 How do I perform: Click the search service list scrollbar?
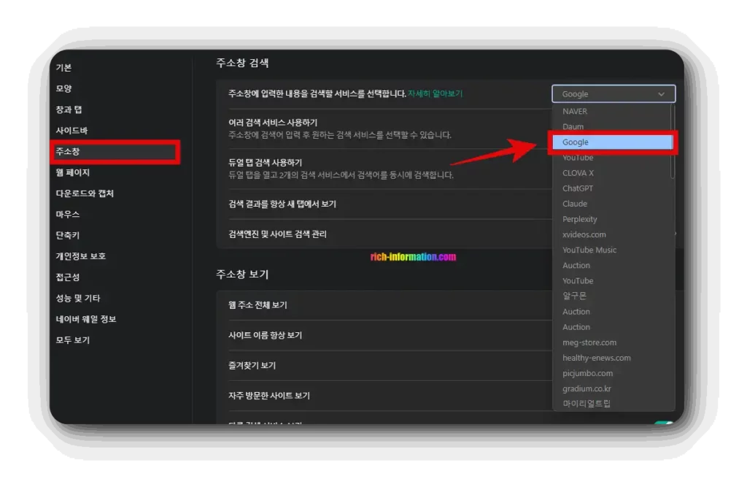pyautogui.click(x=673, y=141)
